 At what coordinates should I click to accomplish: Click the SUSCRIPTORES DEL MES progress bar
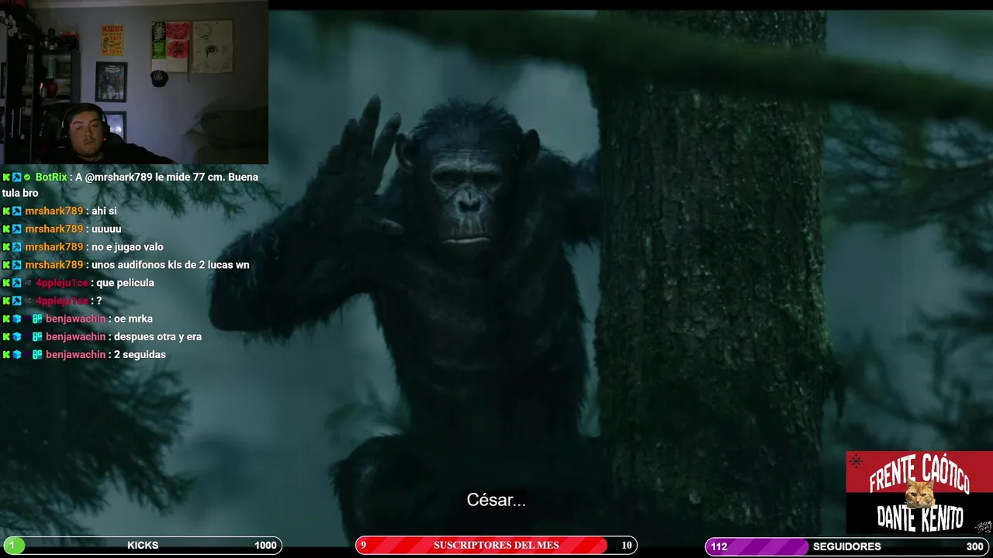click(x=496, y=546)
